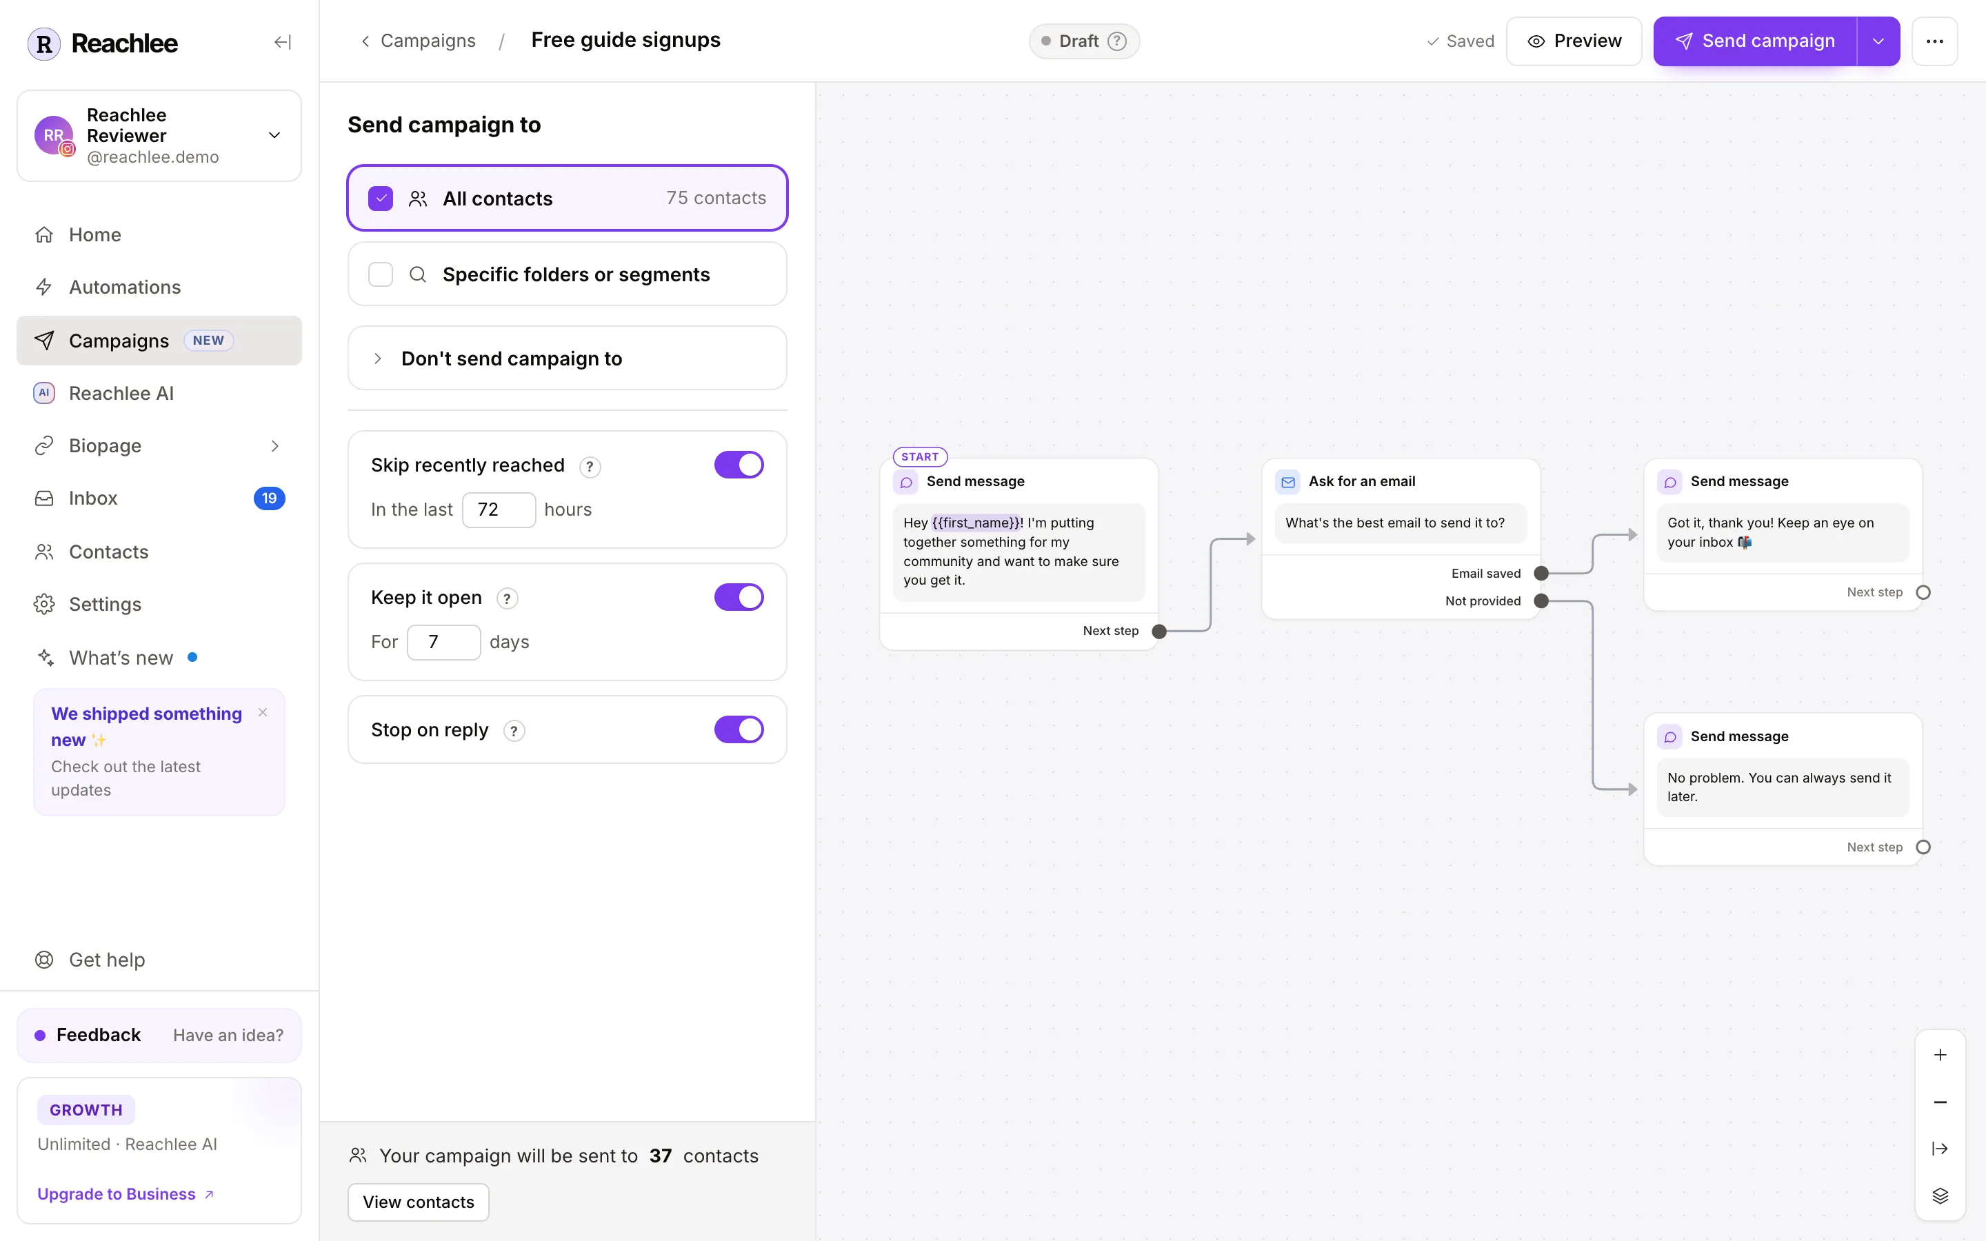
Task: Toggle off Keep it open
Action: [x=739, y=598]
